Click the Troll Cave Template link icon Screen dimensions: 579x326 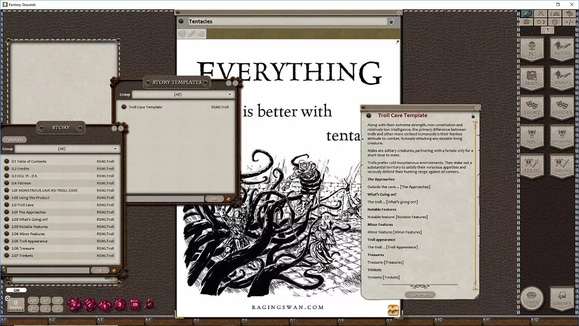click(369, 116)
